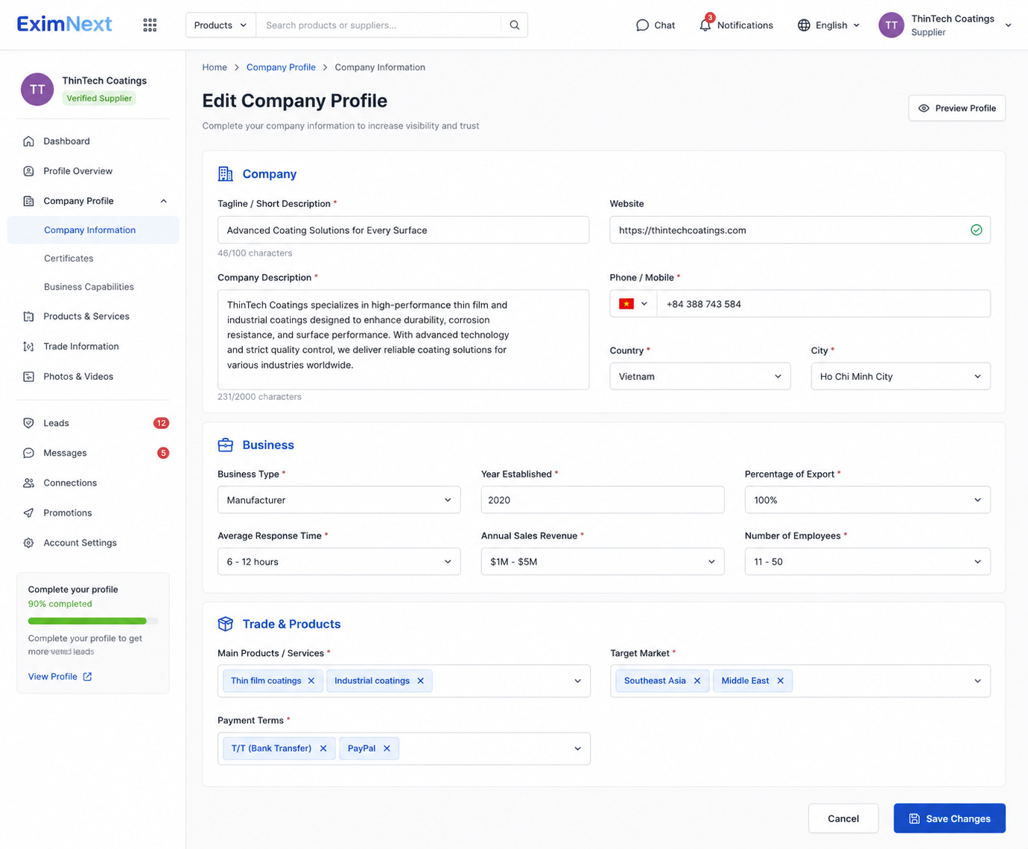
Task: Open the Notifications bell
Action: click(x=705, y=25)
